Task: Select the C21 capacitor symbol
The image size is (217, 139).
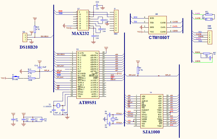Action: click(103, 20)
